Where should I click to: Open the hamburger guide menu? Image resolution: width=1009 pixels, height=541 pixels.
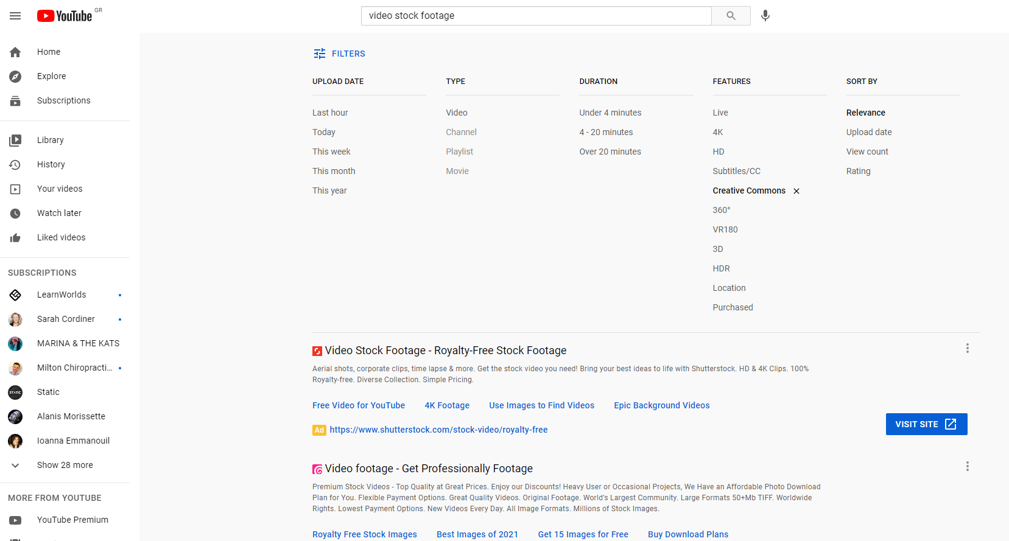(15, 16)
